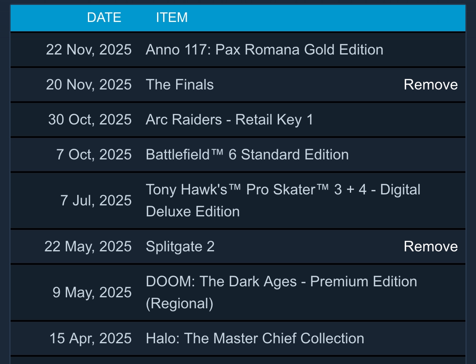This screenshot has width=476, height=364.
Task: Click the DATE column header
Action: [x=104, y=17]
